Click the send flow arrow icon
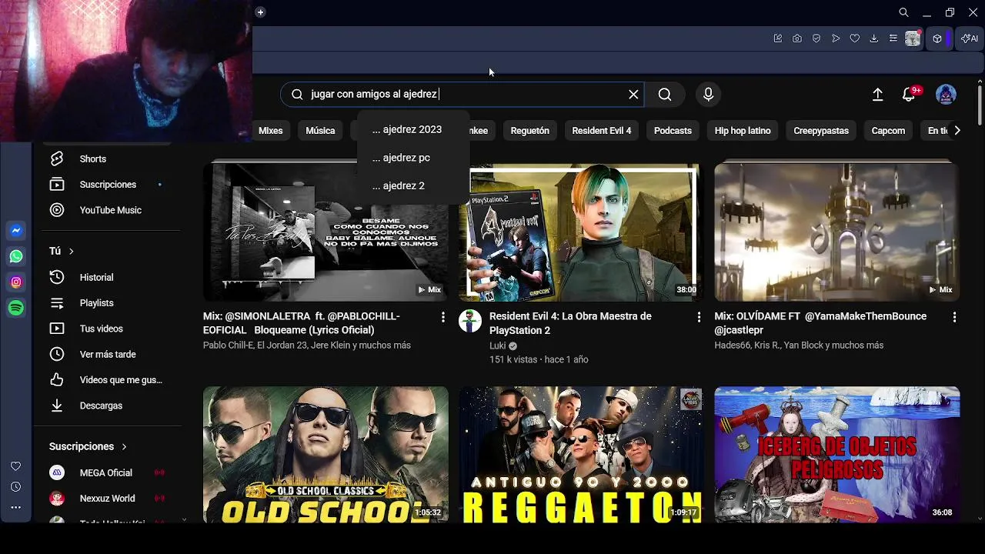This screenshot has width=985, height=554. tap(836, 38)
